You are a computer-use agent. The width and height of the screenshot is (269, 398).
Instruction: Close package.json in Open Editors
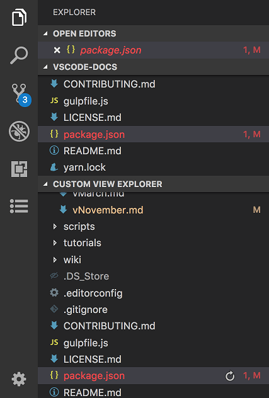click(57, 50)
